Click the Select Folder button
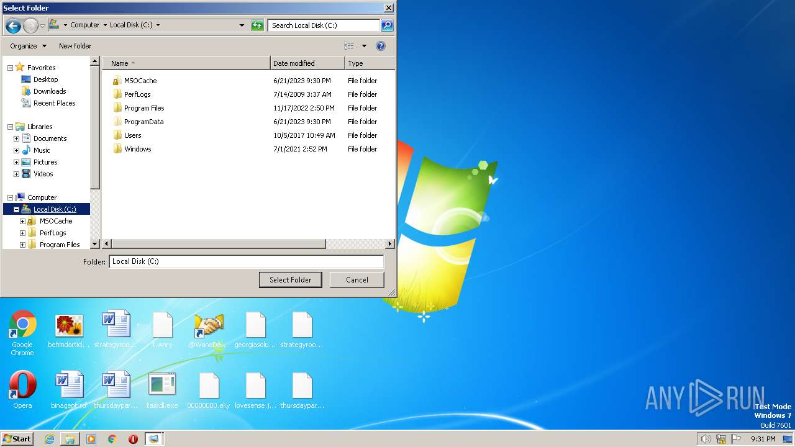 pos(290,280)
